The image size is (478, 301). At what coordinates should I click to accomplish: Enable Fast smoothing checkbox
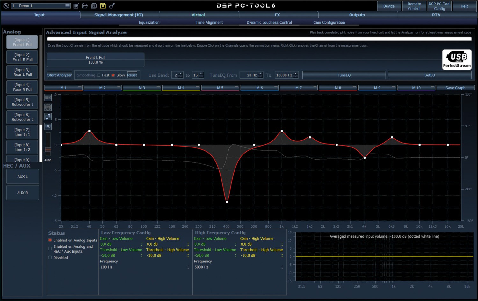[99, 75]
